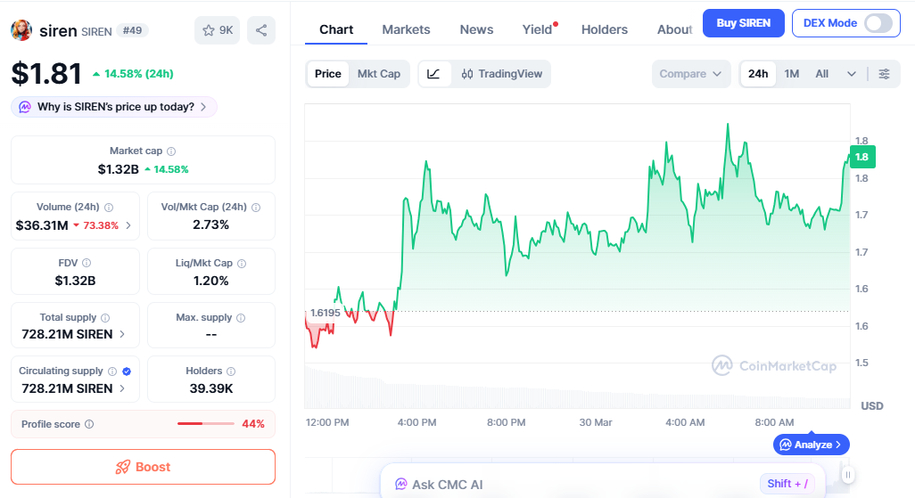Click Market cap info icon
The height and width of the screenshot is (498, 915).
(171, 151)
